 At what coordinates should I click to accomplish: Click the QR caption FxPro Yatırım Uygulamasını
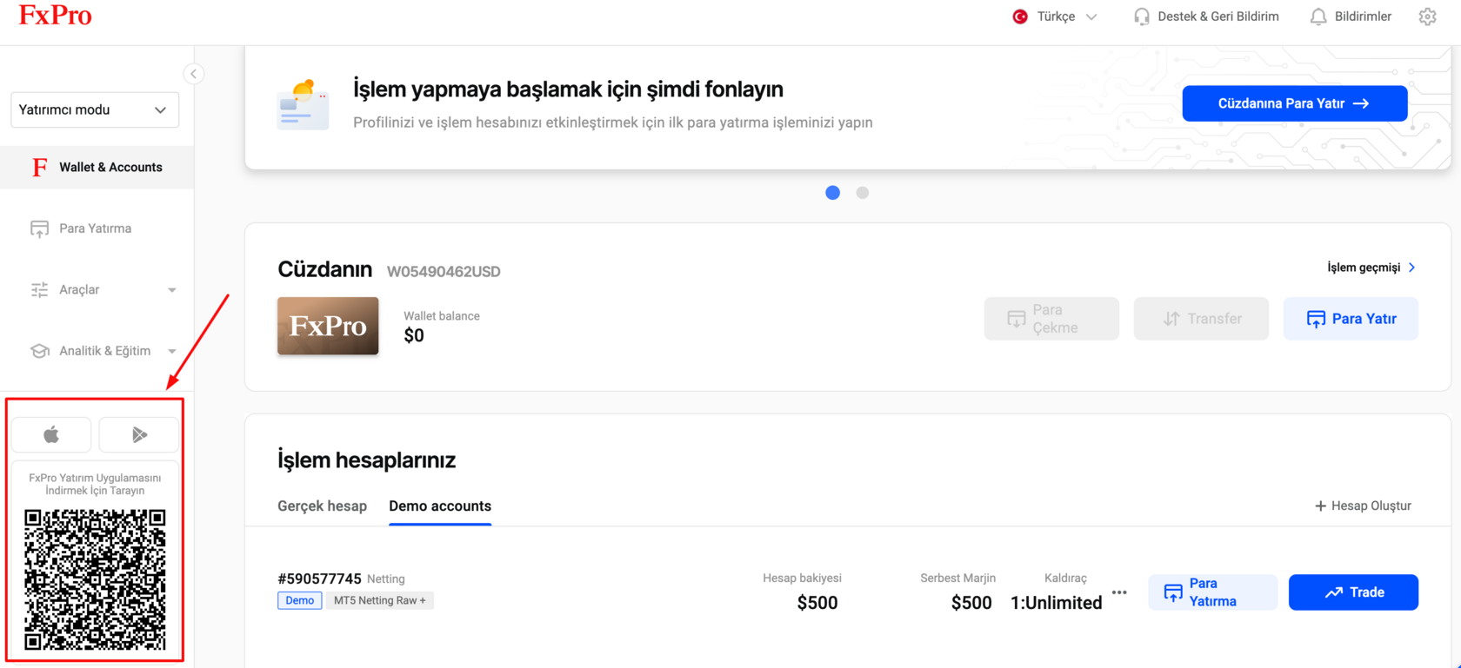click(x=95, y=484)
